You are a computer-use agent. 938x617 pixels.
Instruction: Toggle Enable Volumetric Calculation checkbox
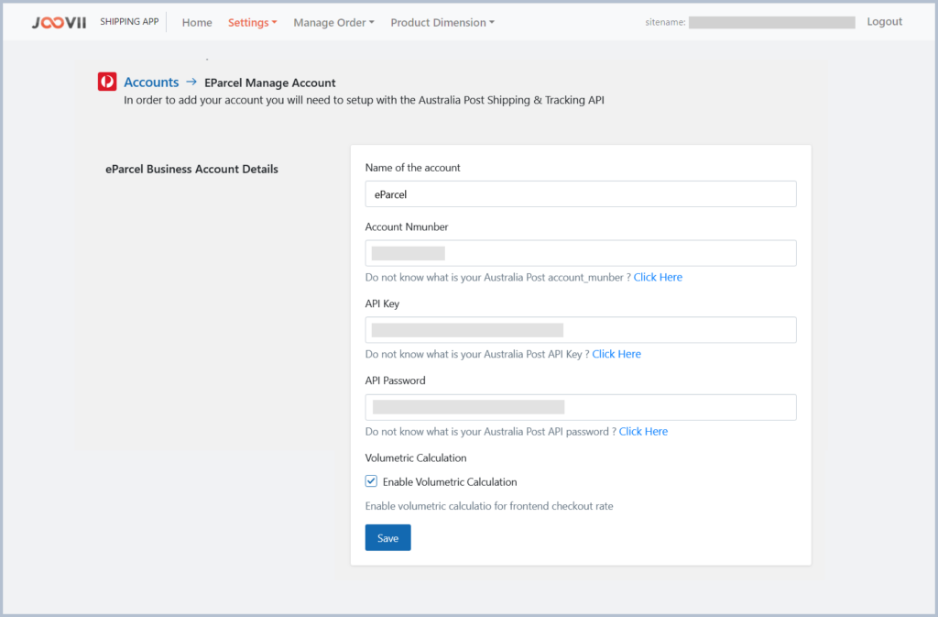[371, 481]
